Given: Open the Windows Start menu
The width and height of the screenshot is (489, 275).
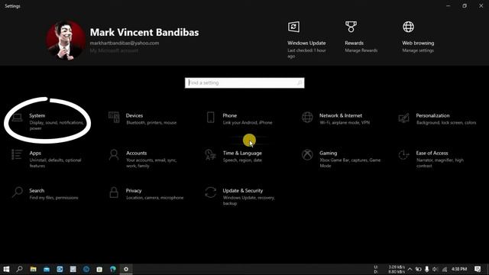Looking at the screenshot, I should coord(6,269).
